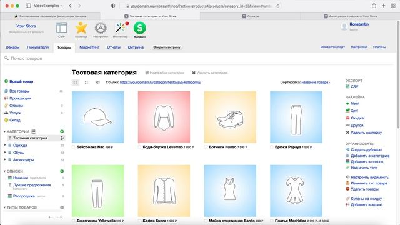400x225 pixels.
Task: Click the Safari share icon
Action: [374, 6]
